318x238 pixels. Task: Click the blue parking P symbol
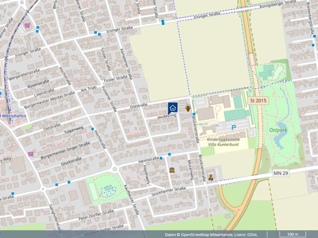[234, 127]
